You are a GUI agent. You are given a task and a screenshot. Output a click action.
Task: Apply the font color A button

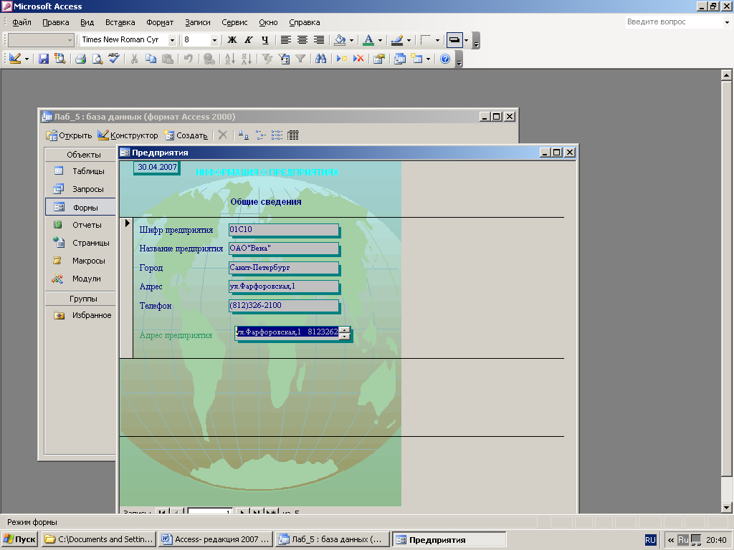tap(369, 40)
